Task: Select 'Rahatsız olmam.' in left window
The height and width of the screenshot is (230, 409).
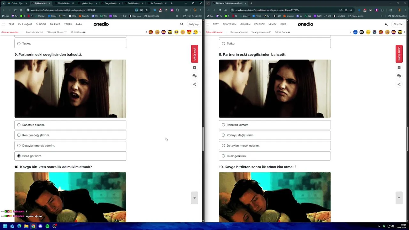Action: [70, 125]
